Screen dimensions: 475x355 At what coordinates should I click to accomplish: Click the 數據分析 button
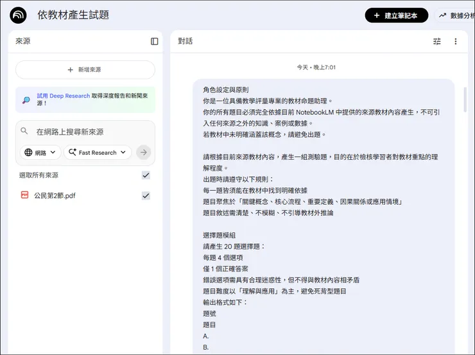click(x=455, y=15)
